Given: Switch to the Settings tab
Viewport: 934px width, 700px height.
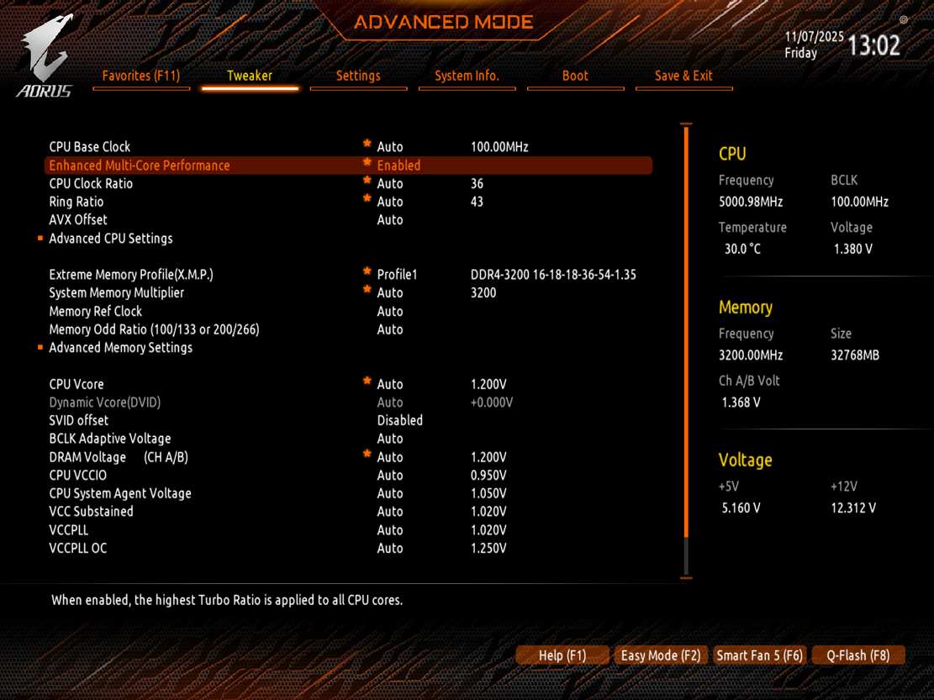Looking at the screenshot, I should [358, 76].
